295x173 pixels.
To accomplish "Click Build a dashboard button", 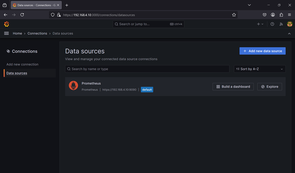I will coord(233,87).
